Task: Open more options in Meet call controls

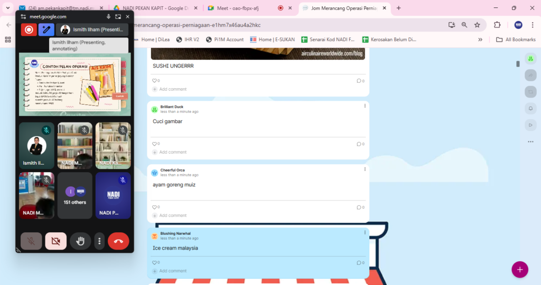Action: [99, 241]
